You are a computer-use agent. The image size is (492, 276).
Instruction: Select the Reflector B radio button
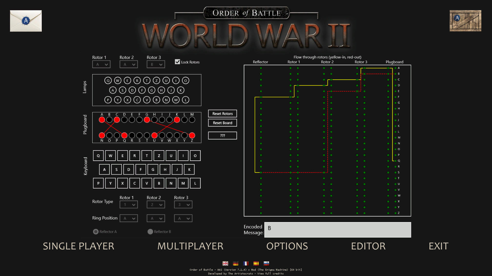point(150,232)
